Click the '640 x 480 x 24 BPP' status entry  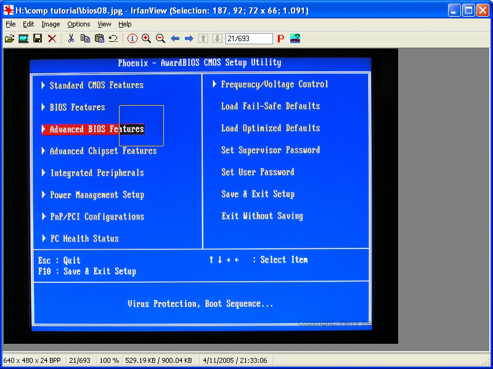(x=32, y=360)
